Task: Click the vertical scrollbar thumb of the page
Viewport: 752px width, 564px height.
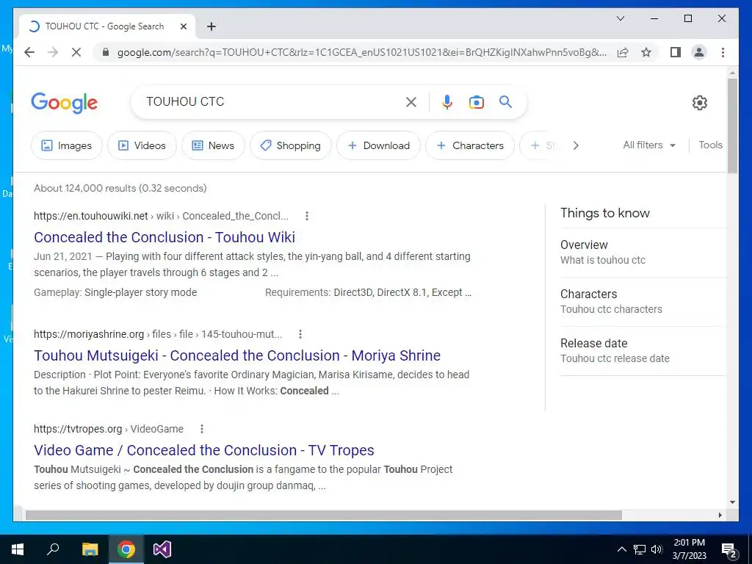Action: [732, 126]
